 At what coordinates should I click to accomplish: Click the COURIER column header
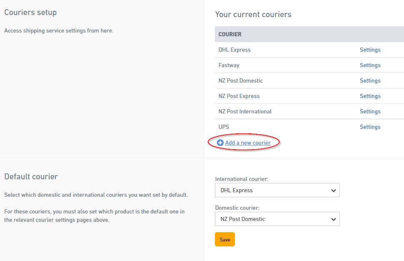(229, 34)
